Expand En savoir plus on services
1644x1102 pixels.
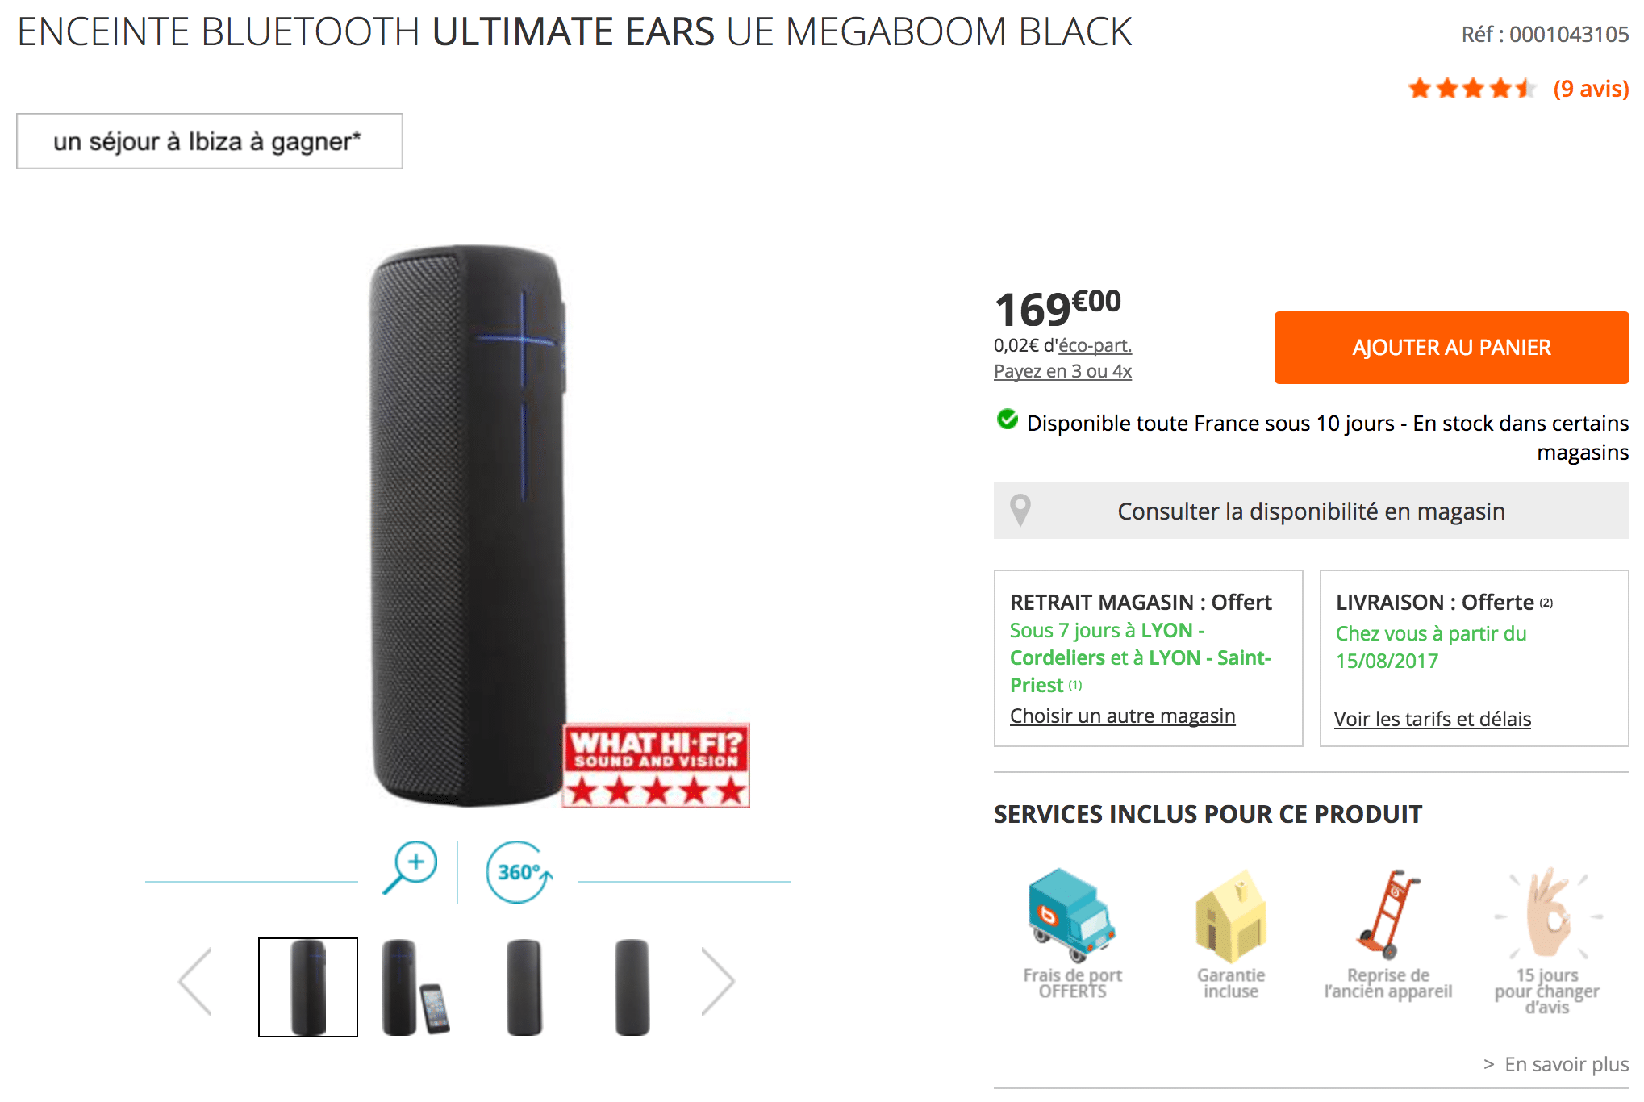coord(1556,1064)
